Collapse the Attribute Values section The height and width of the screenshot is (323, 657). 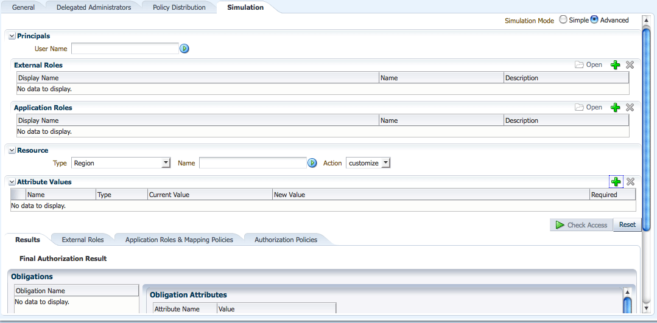coord(12,182)
